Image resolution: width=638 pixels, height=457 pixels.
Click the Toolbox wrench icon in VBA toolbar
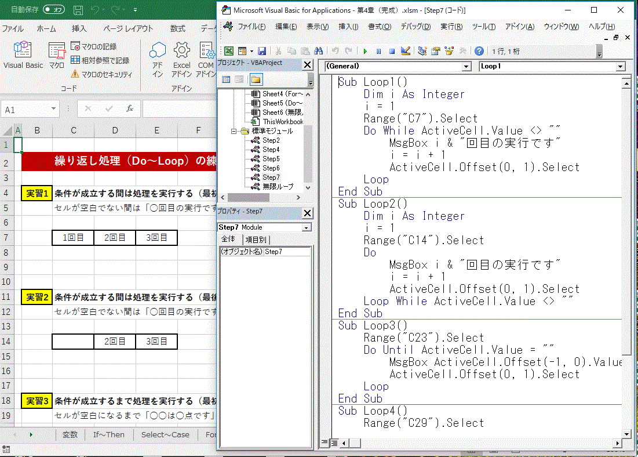coord(462,51)
